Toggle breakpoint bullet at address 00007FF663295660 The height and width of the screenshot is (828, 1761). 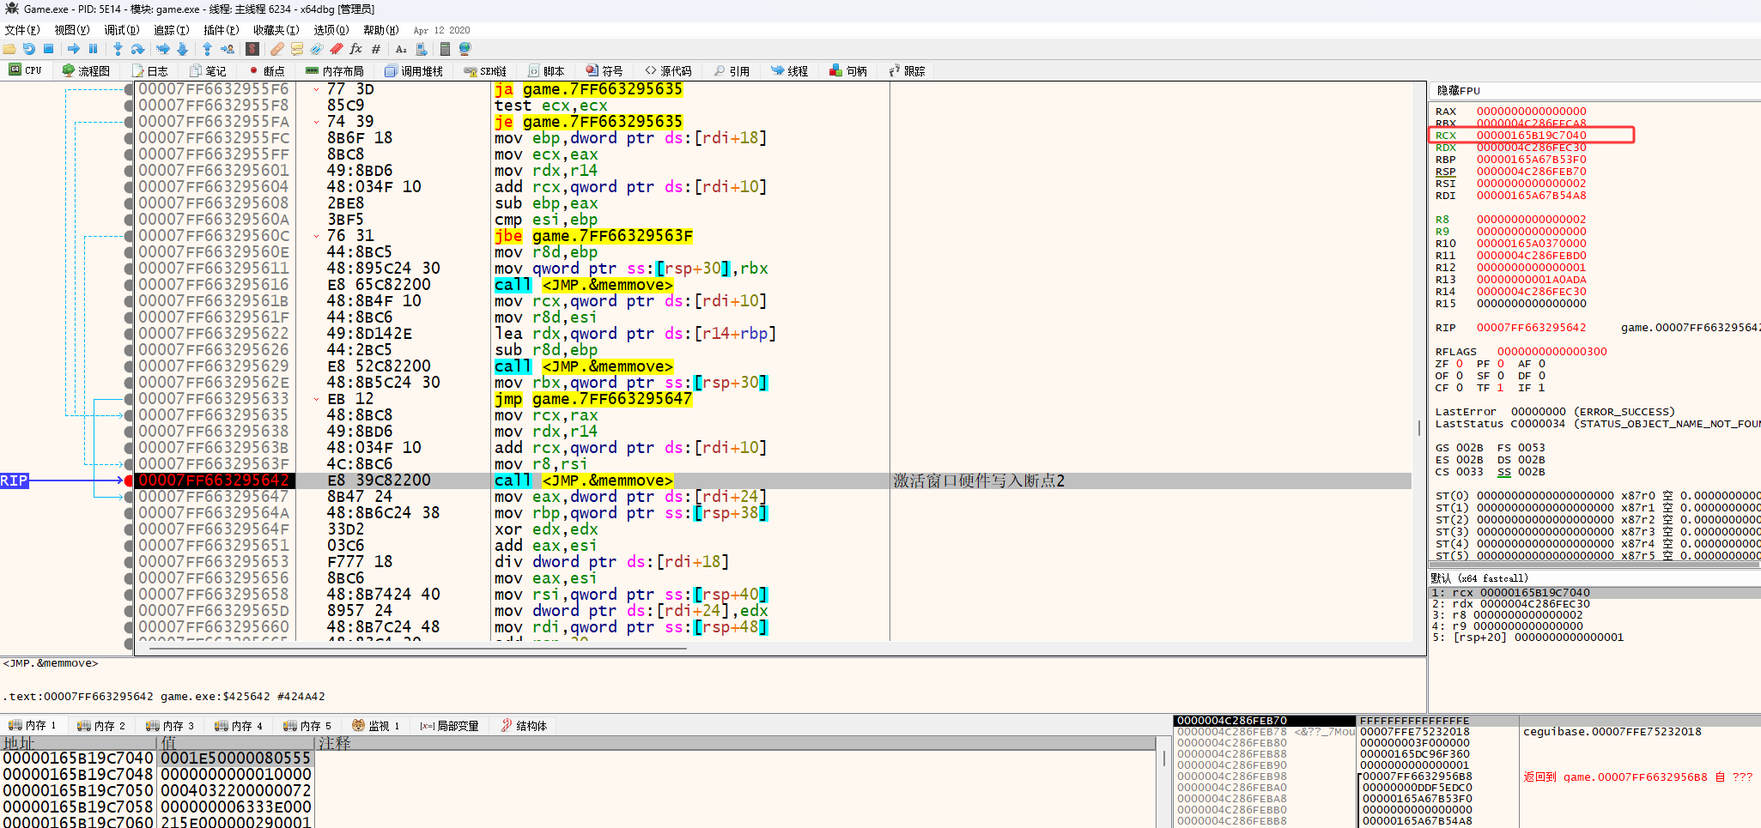click(129, 627)
